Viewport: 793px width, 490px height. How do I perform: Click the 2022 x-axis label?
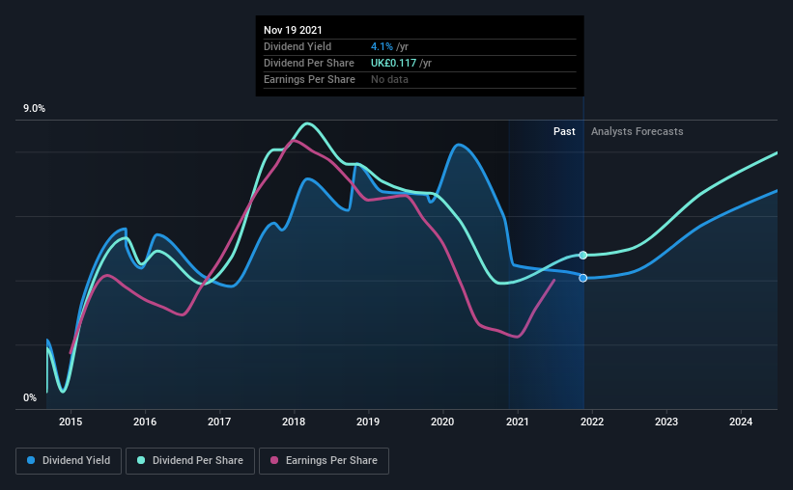coord(592,422)
